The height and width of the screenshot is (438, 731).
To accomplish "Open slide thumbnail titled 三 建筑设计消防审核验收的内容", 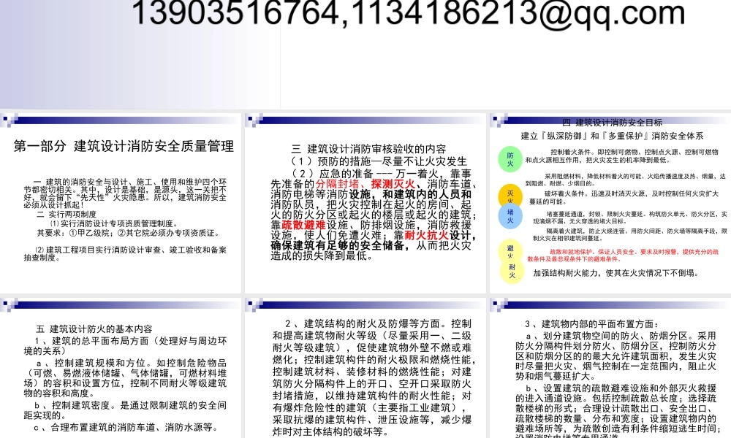I will click(x=365, y=203).
